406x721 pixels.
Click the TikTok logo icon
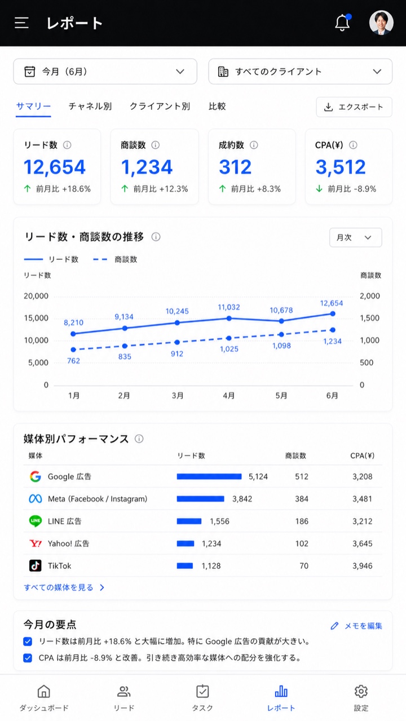[36, 565]
